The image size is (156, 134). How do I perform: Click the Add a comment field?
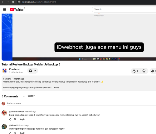[x=81, y=103]
